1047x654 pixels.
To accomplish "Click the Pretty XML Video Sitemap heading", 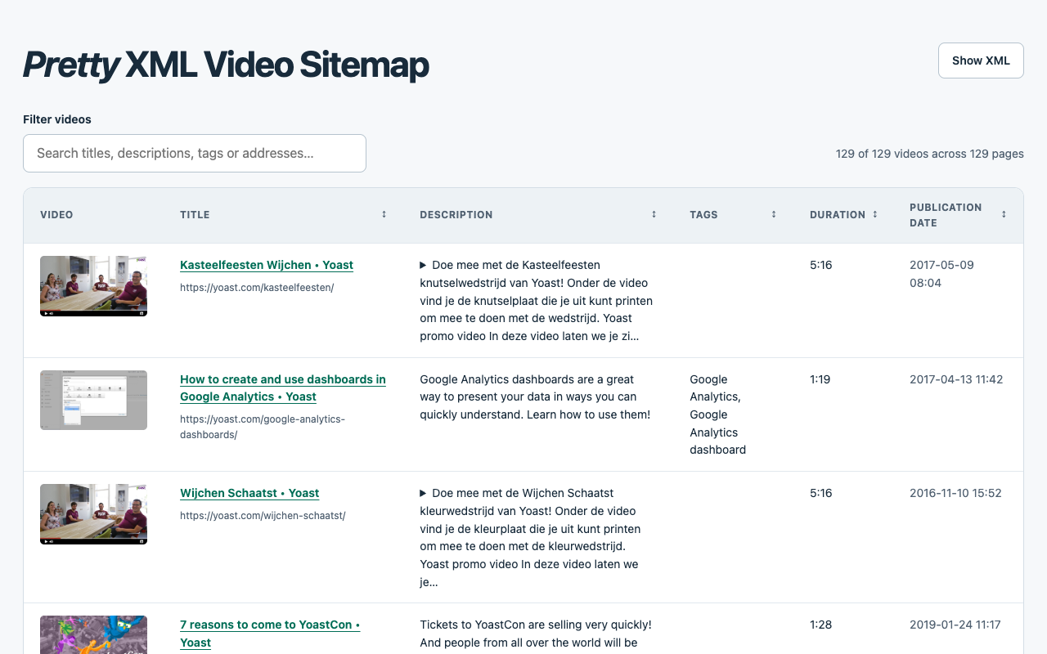I will pyautogui.click(x=226, y=65).
